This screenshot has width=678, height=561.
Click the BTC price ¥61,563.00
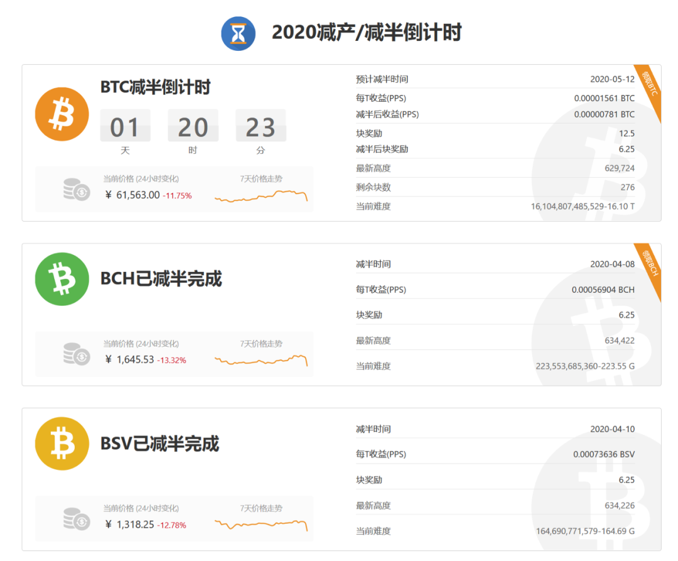pos(134,195)
